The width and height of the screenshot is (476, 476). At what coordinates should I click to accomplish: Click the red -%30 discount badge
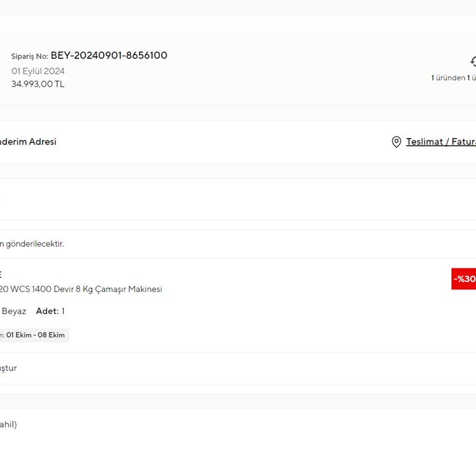coord(464,279)
